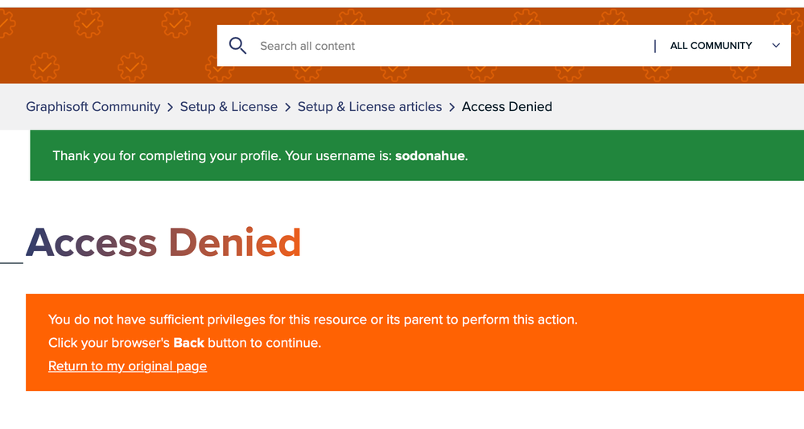Click the bold username sodonahue
The height and width of the screenshot is (429, 804).
[430, 156]
